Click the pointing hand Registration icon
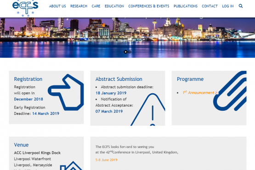The width and height of the screenshot is (255, 170). coord(66,92)
